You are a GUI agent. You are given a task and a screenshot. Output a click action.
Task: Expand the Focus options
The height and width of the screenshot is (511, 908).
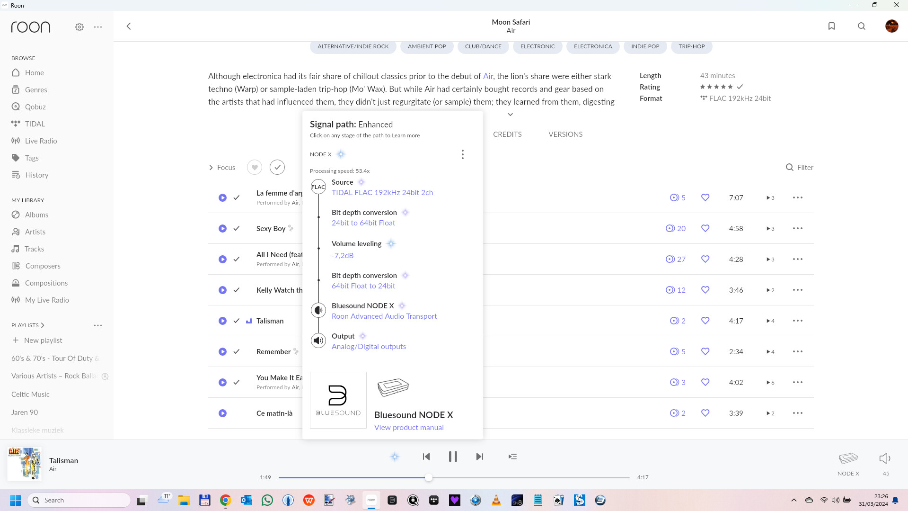[222, 168]
